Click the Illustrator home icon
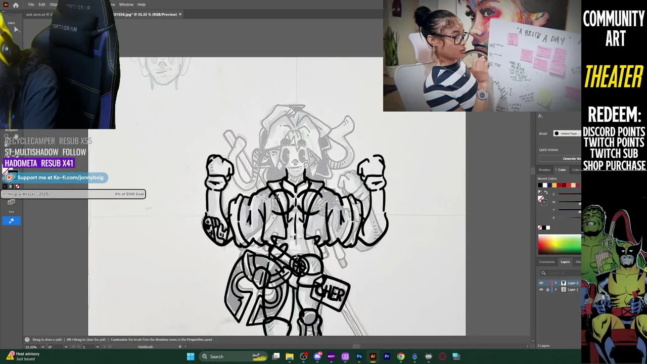This screenshot has height=364, width=647. 16,5
